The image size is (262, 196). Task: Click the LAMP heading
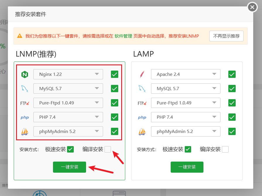tap(143, 54)
